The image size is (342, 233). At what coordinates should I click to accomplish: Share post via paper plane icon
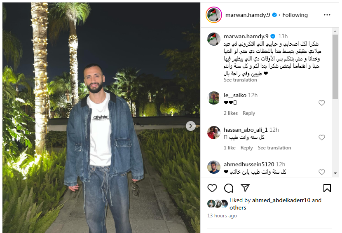(x=245, y=188)
